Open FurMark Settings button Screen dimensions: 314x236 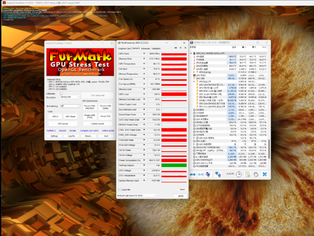pyautogui.click(x=54, y=136)
